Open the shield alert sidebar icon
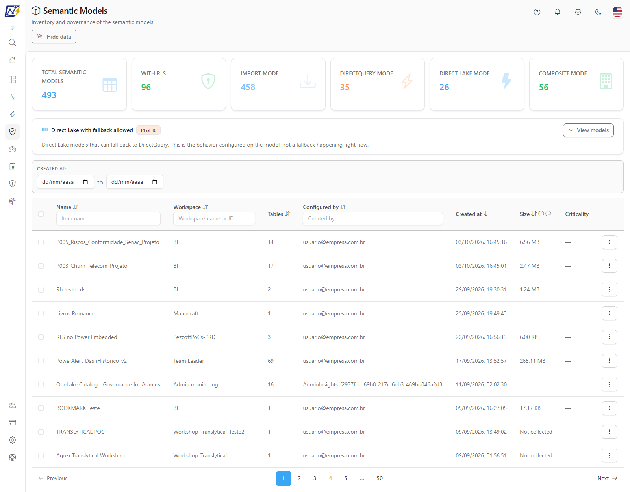Image resolution: width=630 pixels, height=492 pixels. coord(12,184)
